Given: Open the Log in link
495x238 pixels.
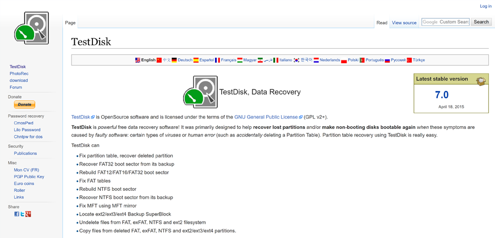Looking at the screenshot, I should tap(486, 6).
